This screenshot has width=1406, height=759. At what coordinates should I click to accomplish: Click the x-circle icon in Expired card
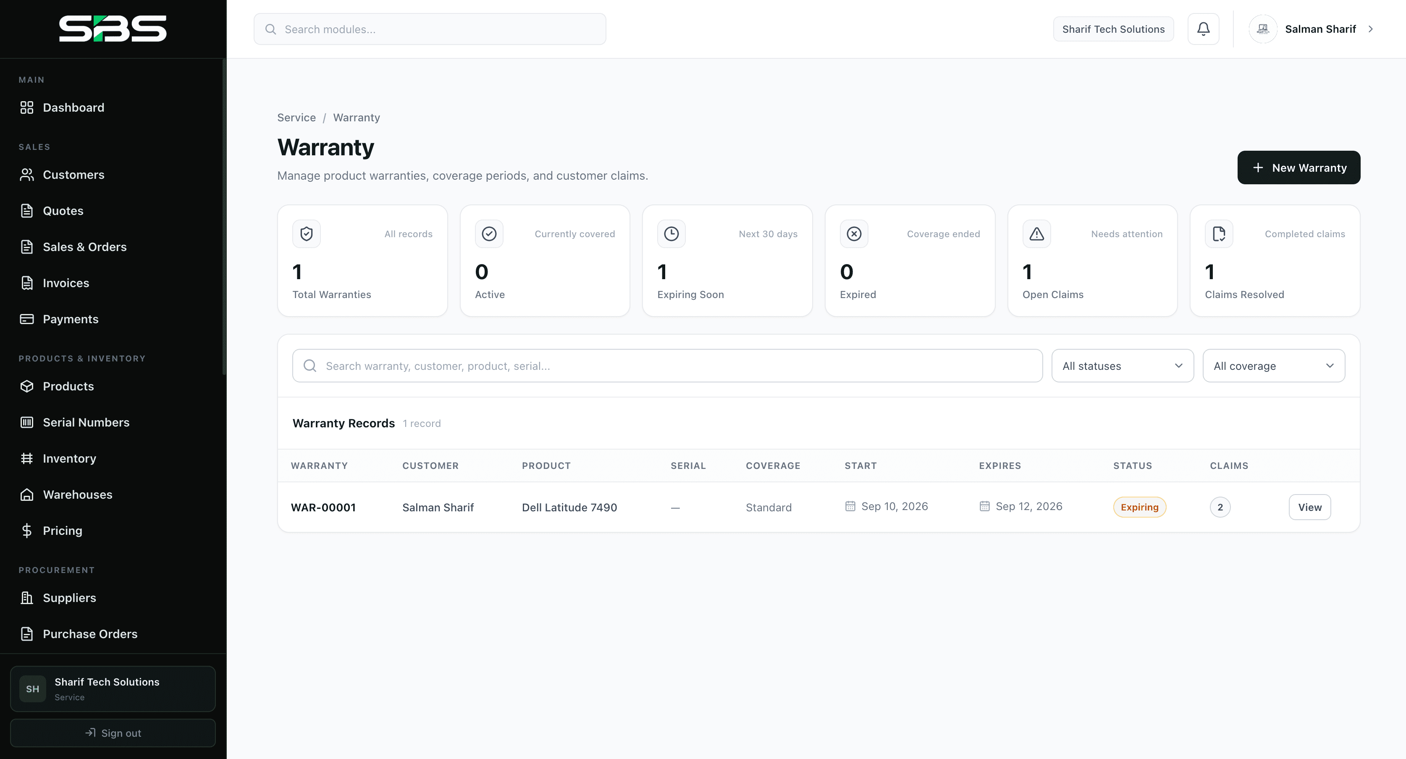(x=854, y=233)
